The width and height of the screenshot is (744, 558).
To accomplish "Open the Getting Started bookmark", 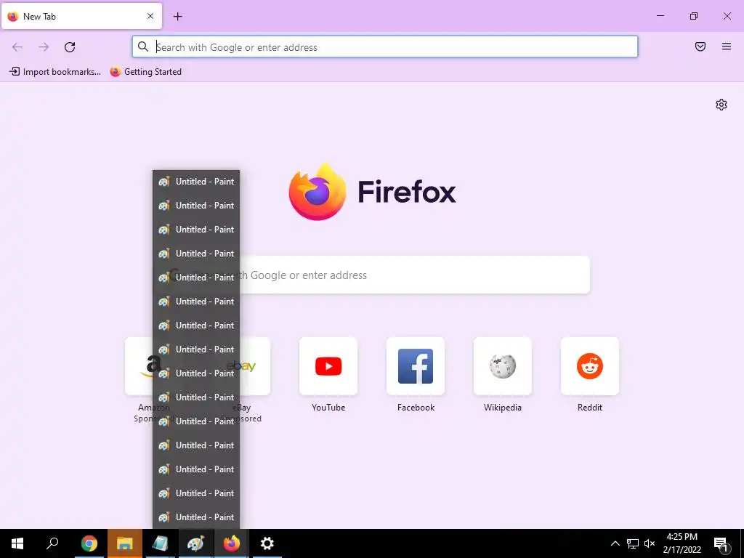I will pyautogui.click(x=145, y=72).
